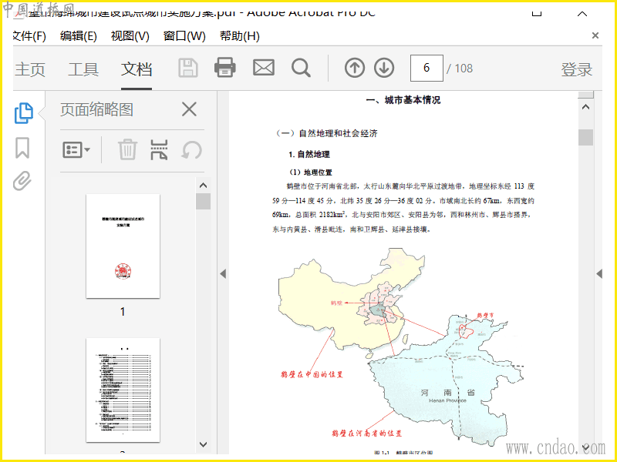Click the rotate page icon

coord(191,150)
